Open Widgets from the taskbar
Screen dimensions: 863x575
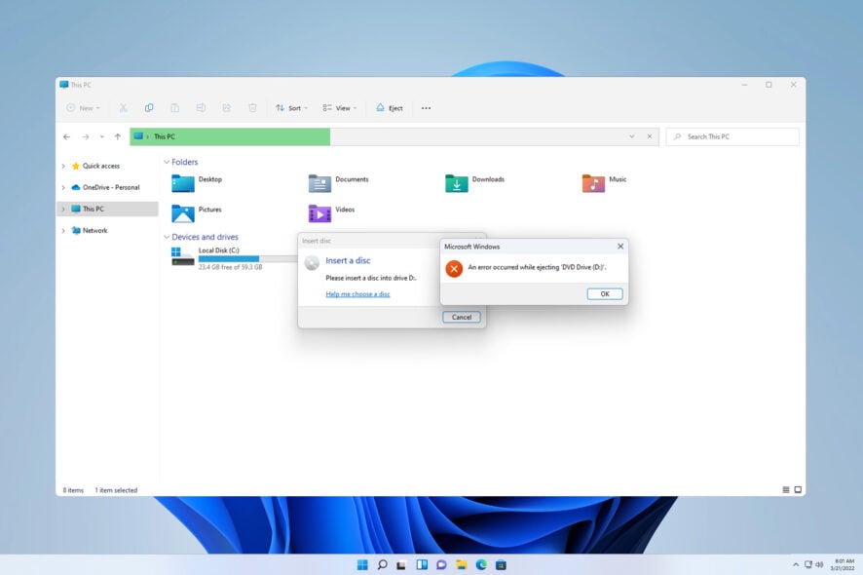tap(422, 564)
